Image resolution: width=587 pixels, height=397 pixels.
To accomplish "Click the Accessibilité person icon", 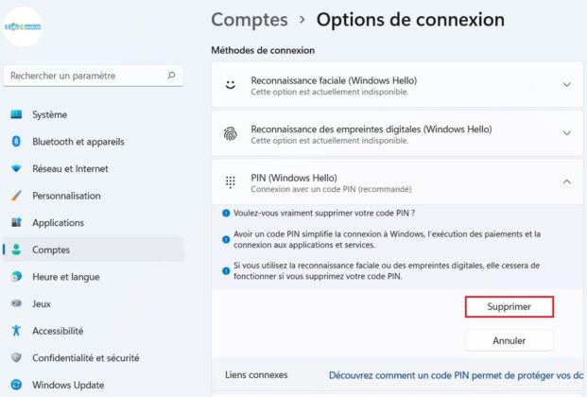I will [16, 331].
